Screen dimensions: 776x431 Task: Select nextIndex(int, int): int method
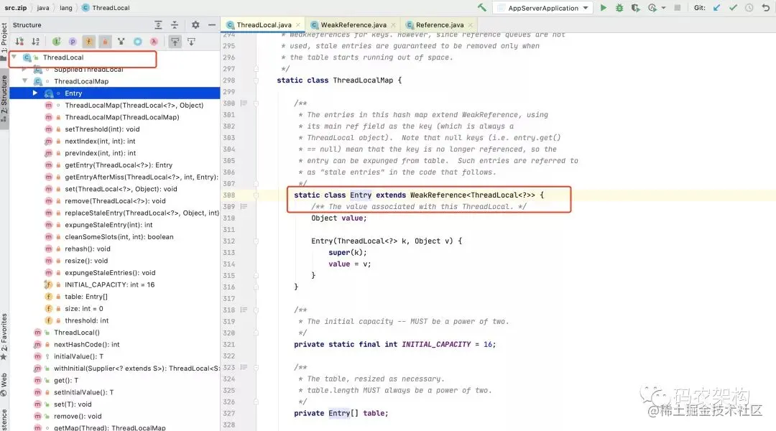click(100, 141)
